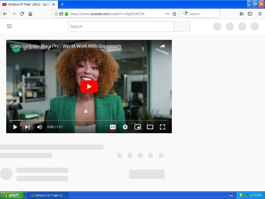Open search engine magnifier icon in search bar

[x=185, y=13]
